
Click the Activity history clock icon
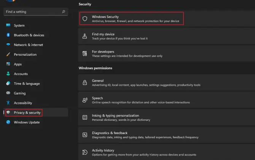click(85, 152)
